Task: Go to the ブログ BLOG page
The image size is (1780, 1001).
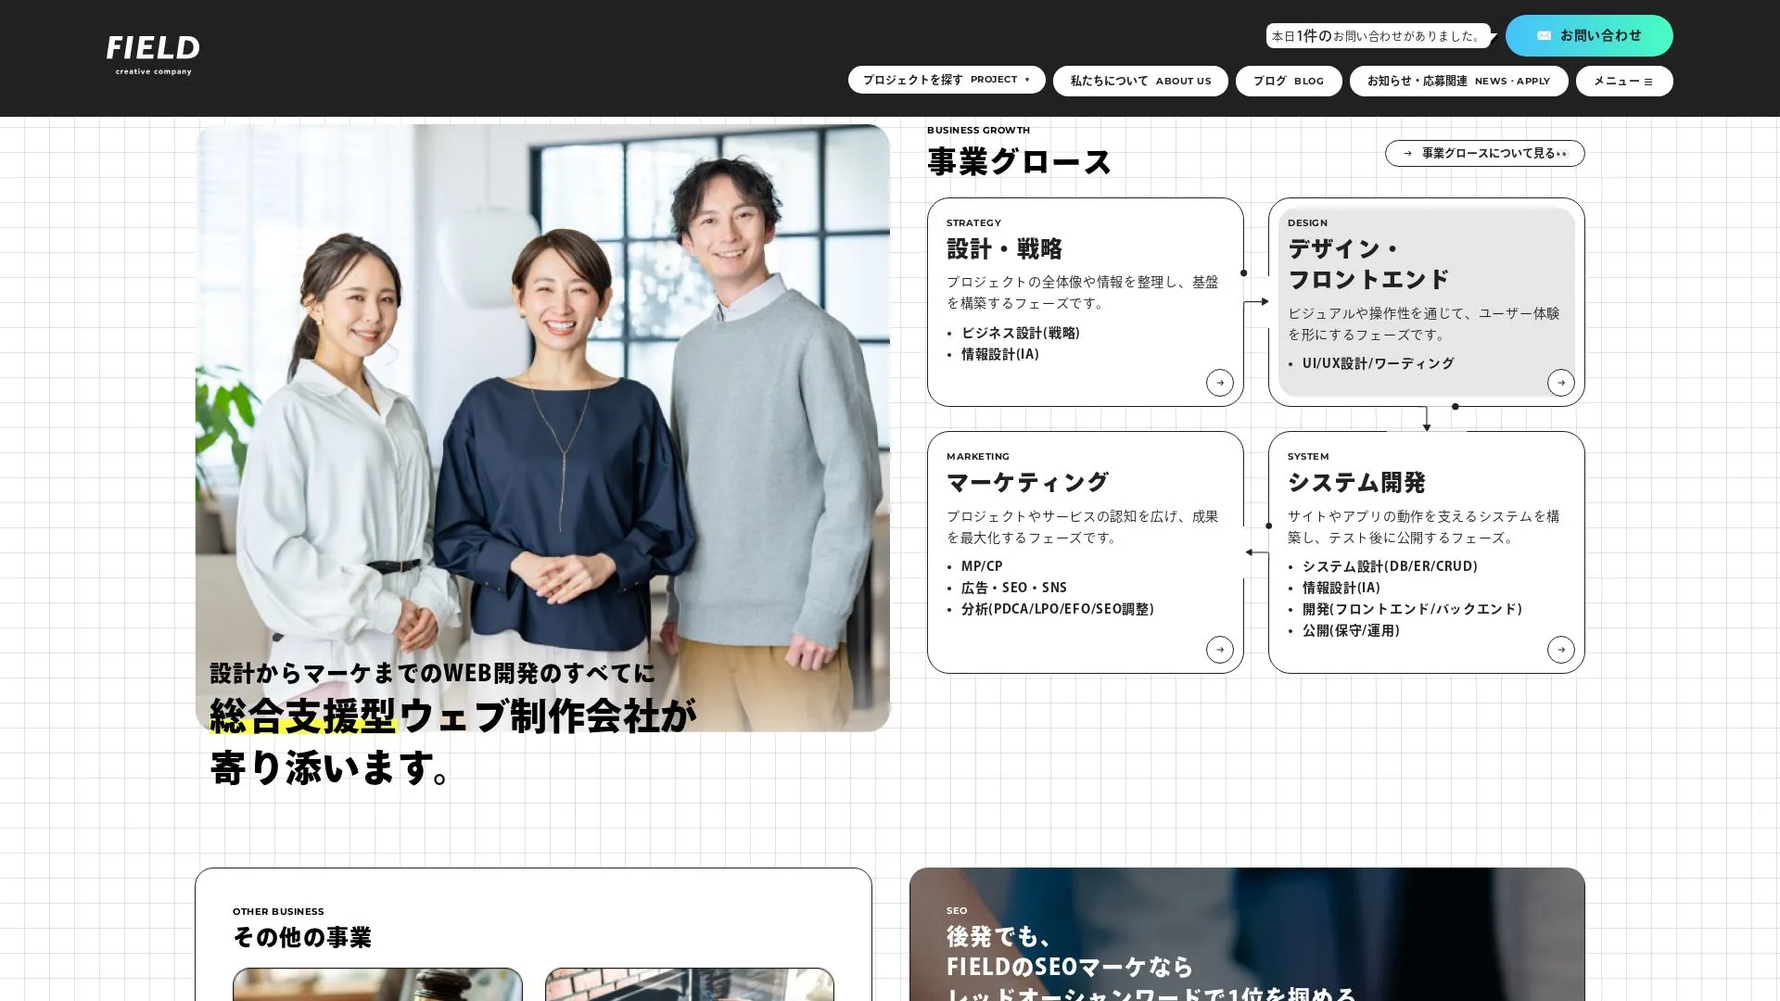Action: [1289, 81]
